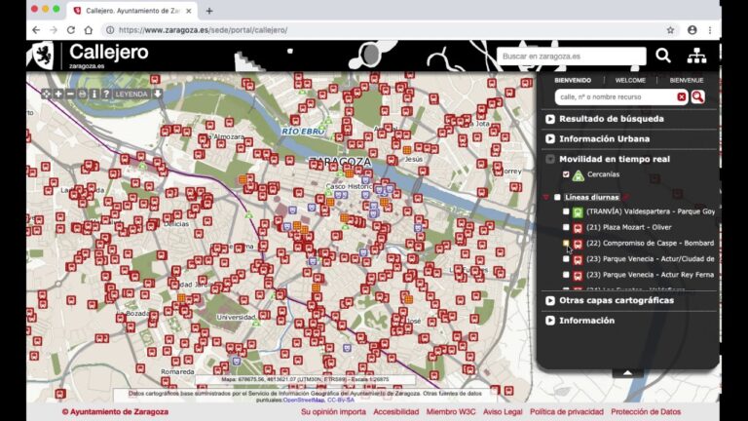The width and height of the screenshot is (748, 421).
Task: Click the Zaragoza lion shield logo
Action: [44, 56]
